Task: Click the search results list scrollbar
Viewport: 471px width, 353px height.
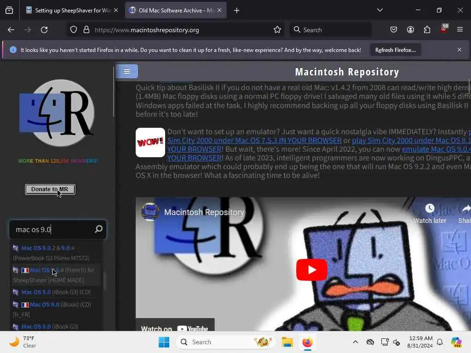Action: 104,281
